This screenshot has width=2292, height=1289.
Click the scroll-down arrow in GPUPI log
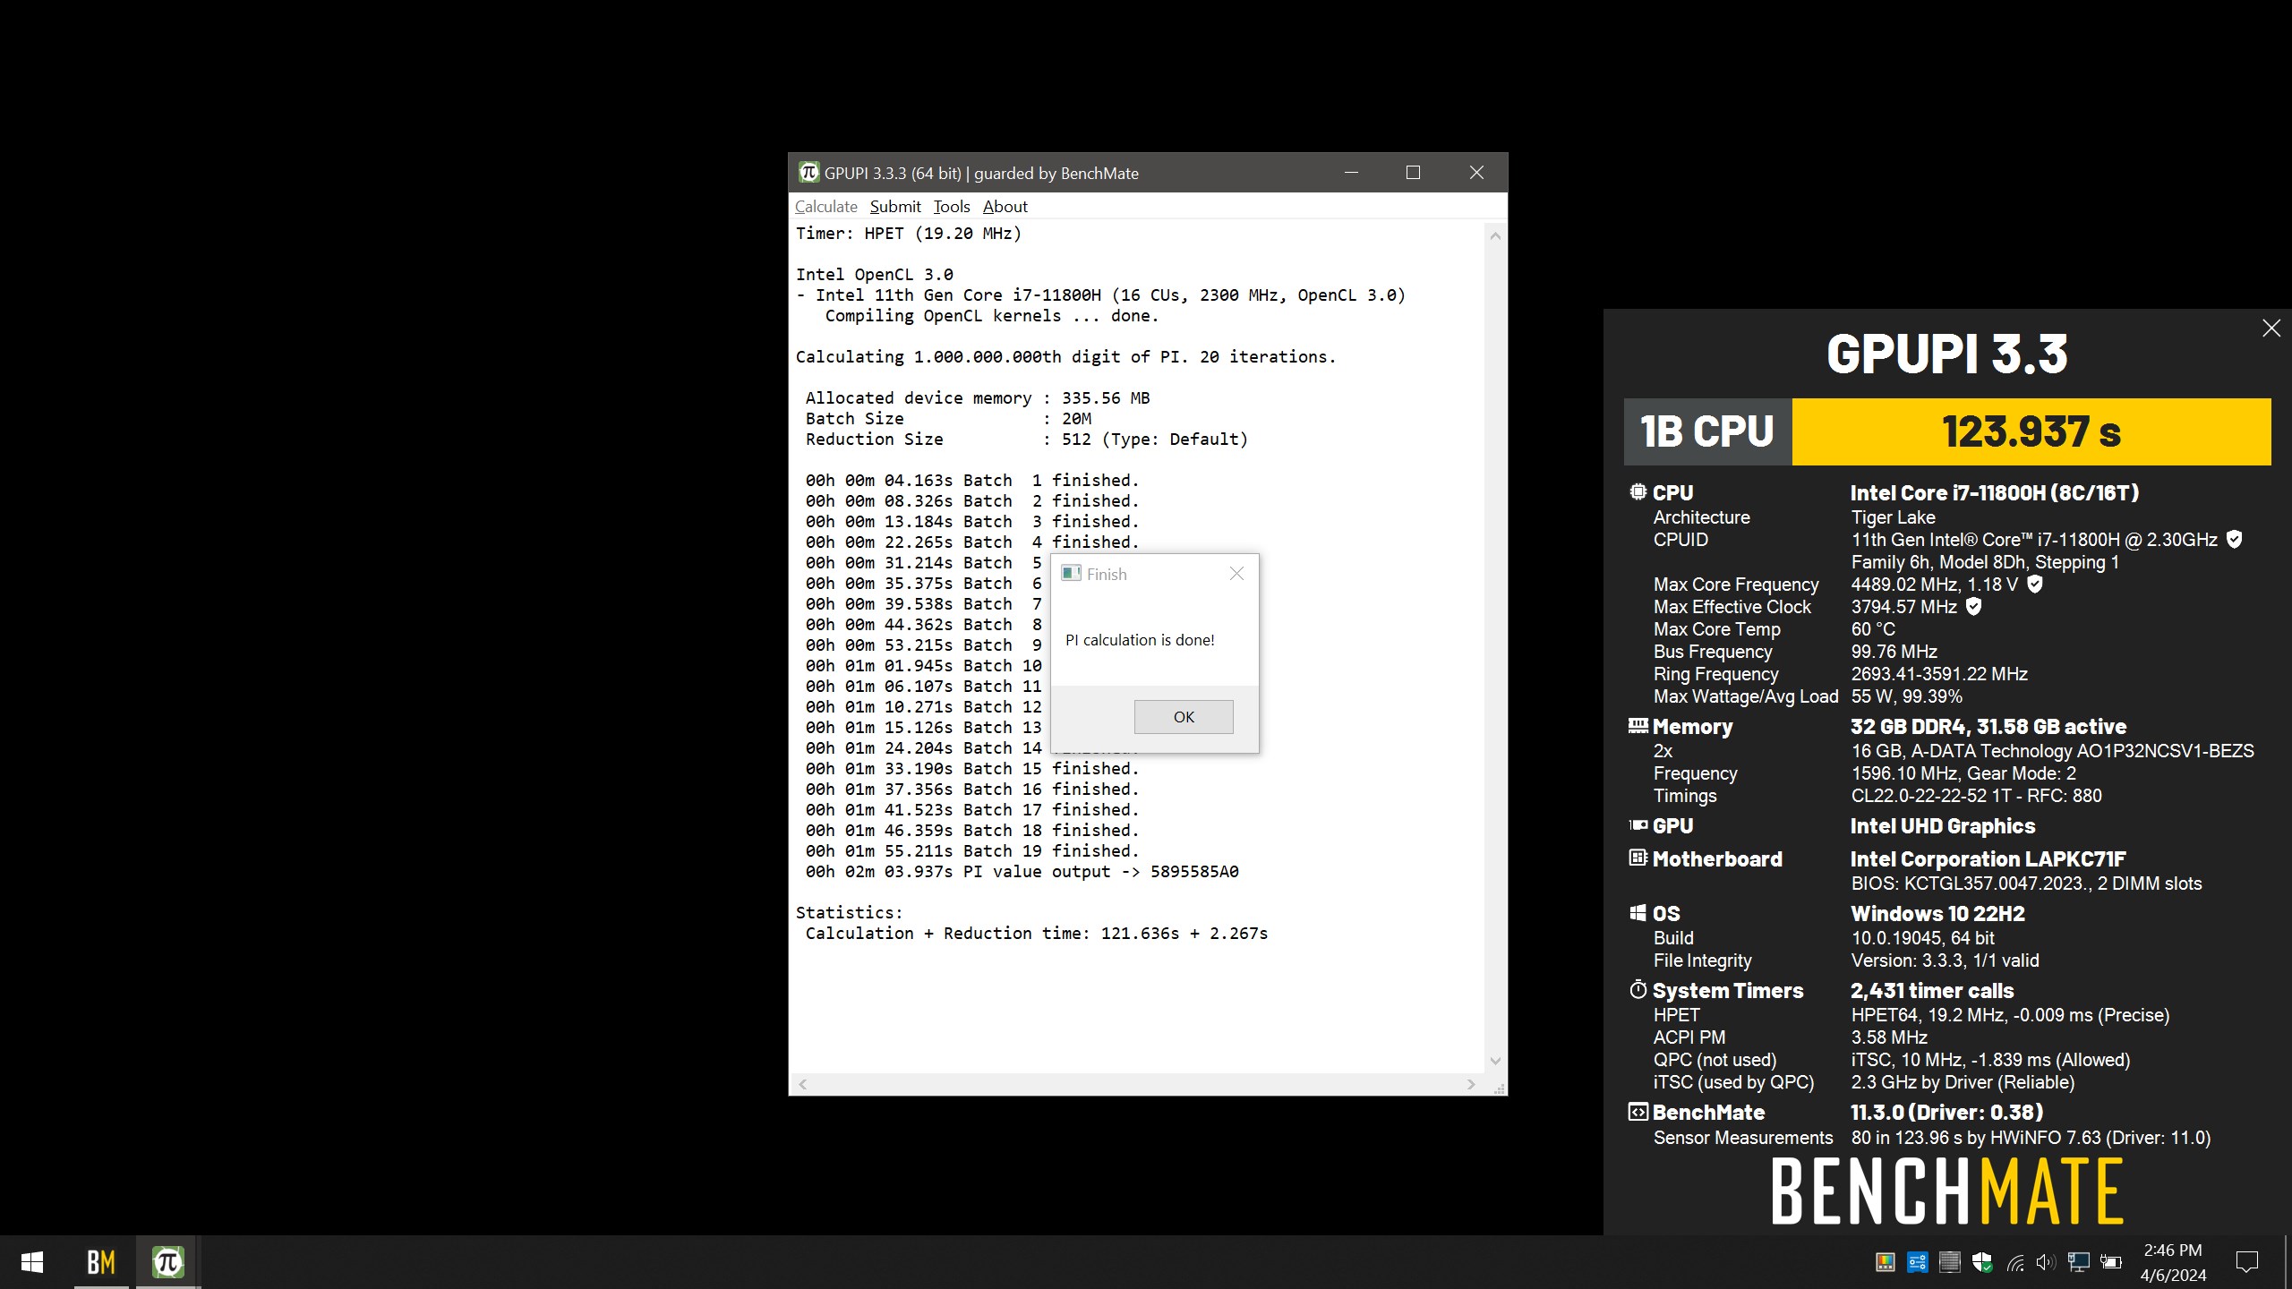[x=1495, y=1061]
